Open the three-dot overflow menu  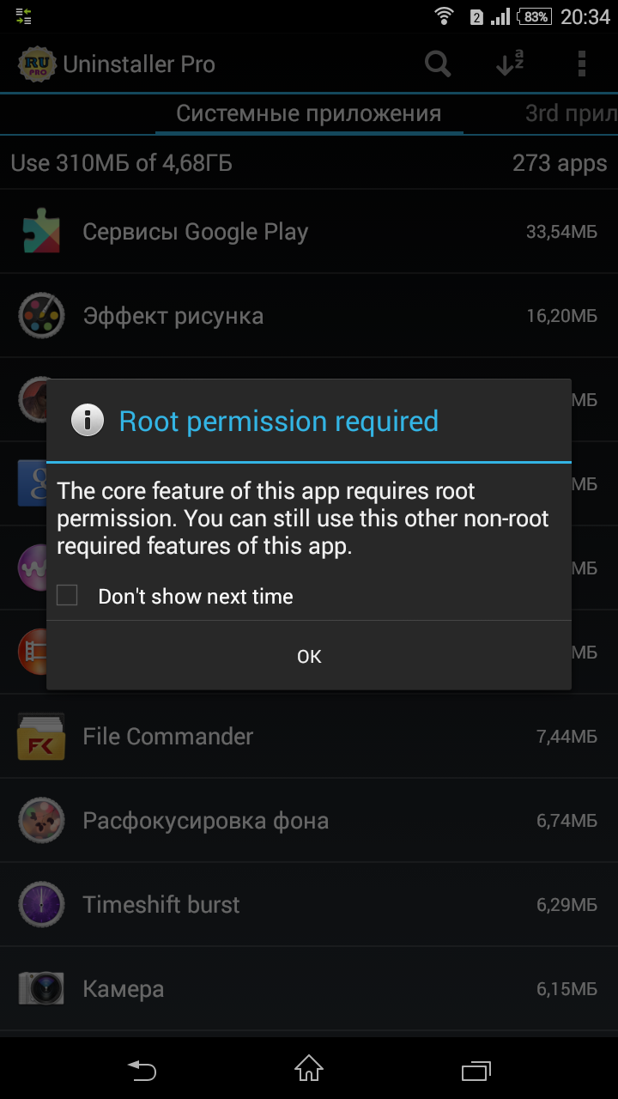click(x=582, y=64)
